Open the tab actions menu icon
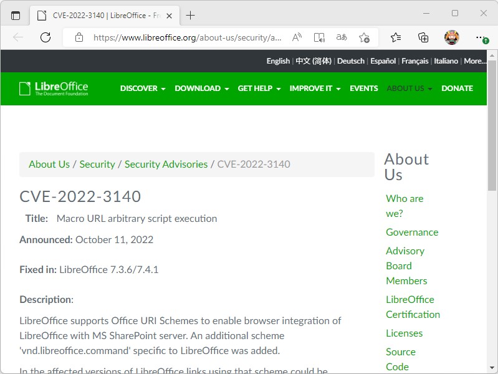This screenshot has height=374, width=498. (x=15, y=15)
